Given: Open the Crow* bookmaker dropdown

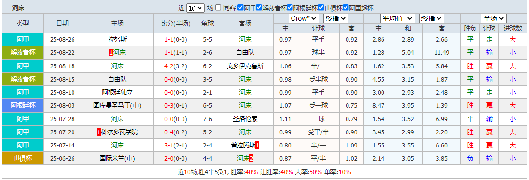Looking at the screenshot, I should (x=304, y=18).
